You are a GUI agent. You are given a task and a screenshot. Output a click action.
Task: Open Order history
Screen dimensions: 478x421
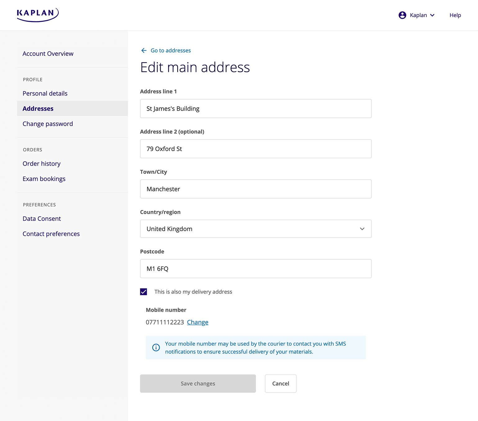coord(41,163)
